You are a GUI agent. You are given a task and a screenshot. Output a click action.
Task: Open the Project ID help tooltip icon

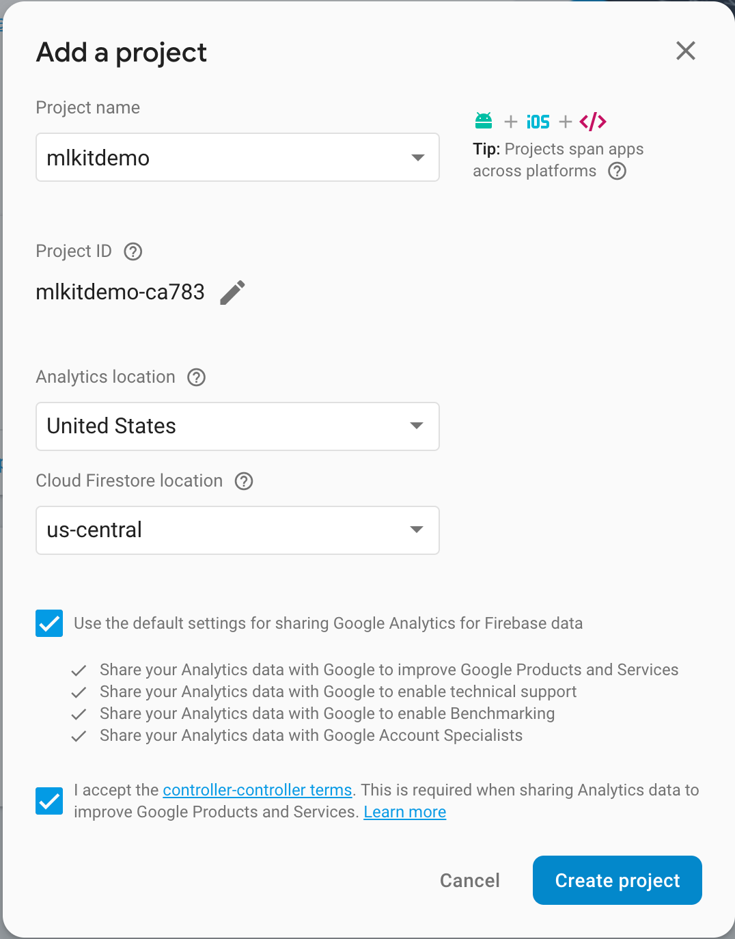tap(133, 251)
